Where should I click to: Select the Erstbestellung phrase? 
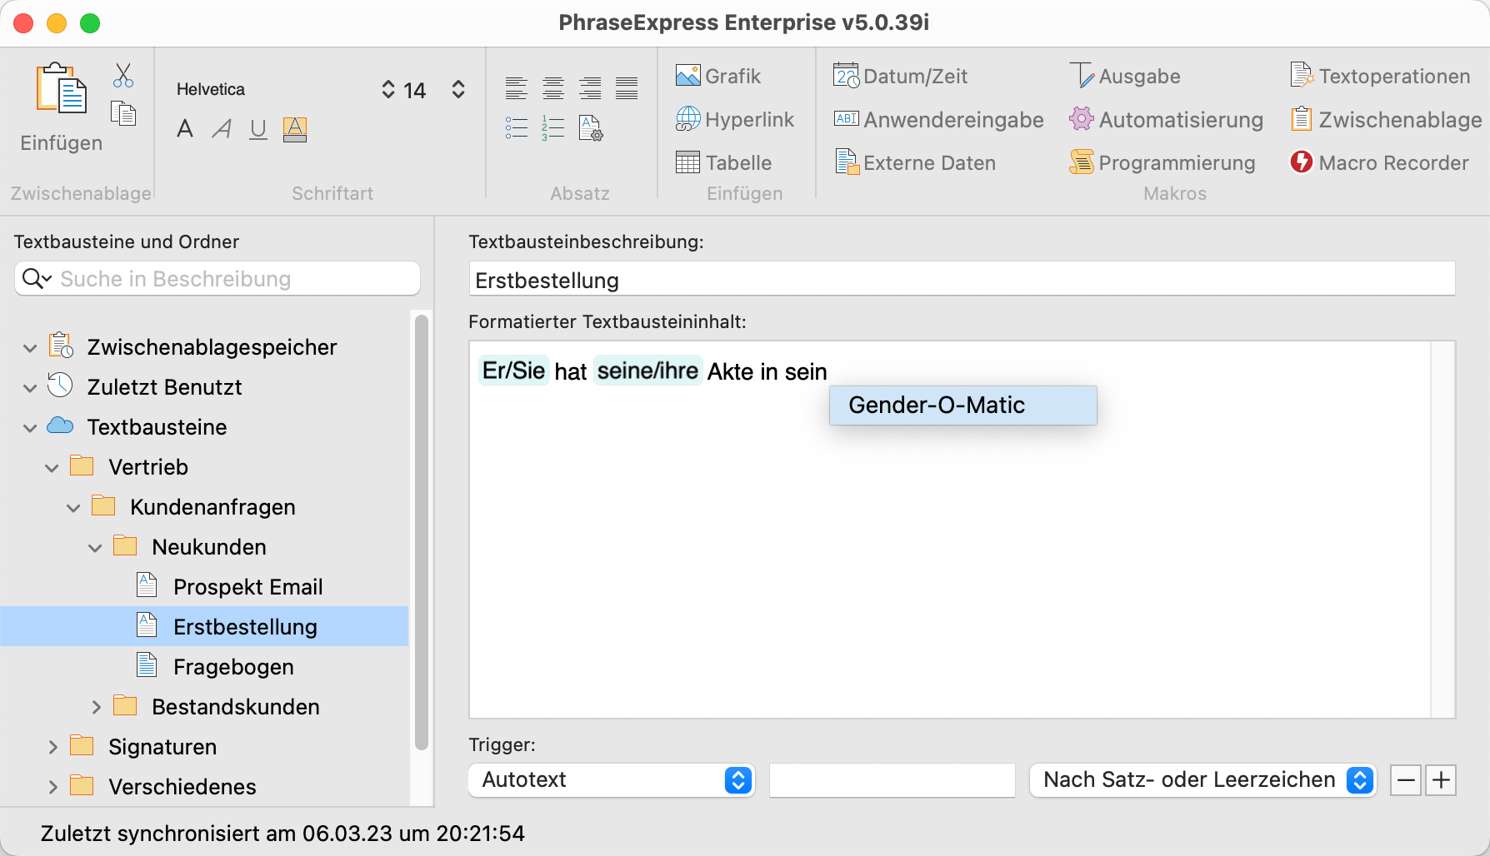click(x=204, y=627)
